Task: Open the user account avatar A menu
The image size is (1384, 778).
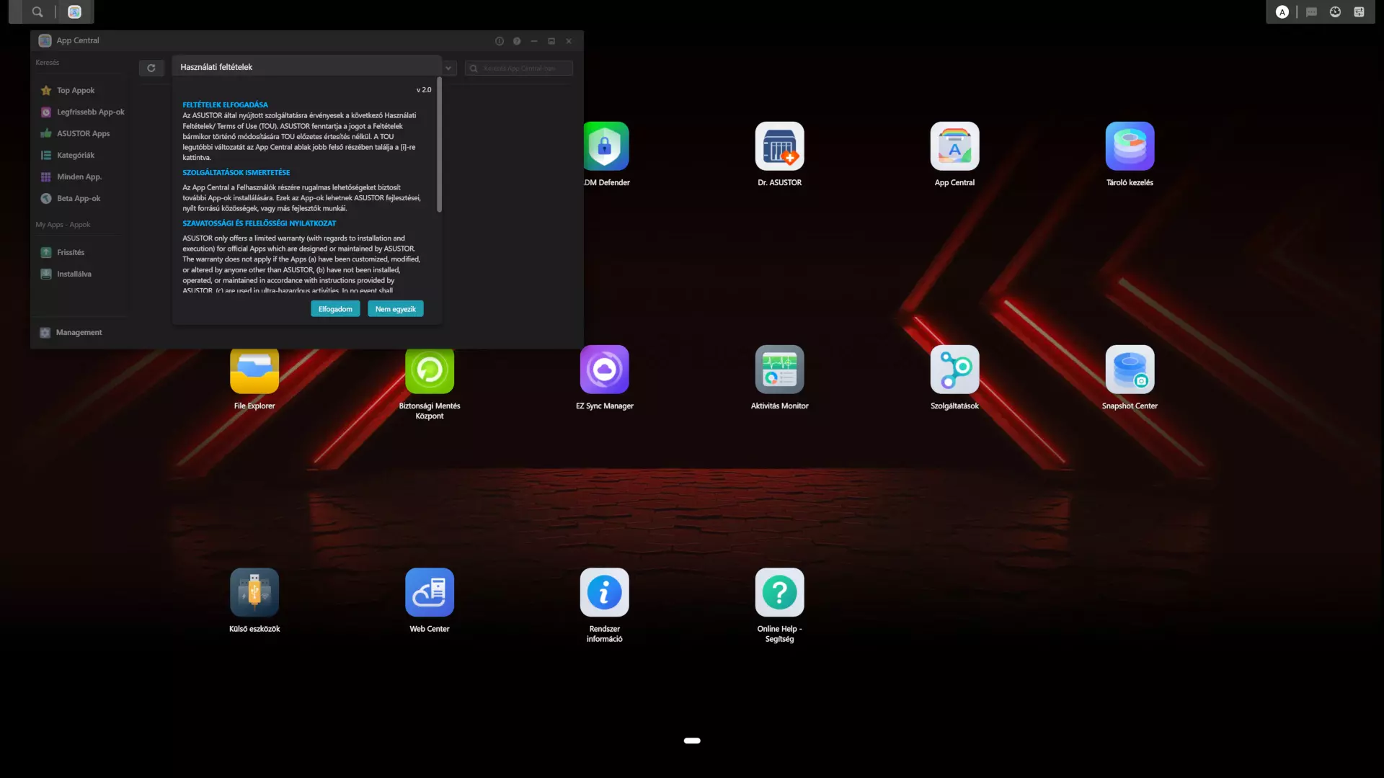Action: 1282,12
